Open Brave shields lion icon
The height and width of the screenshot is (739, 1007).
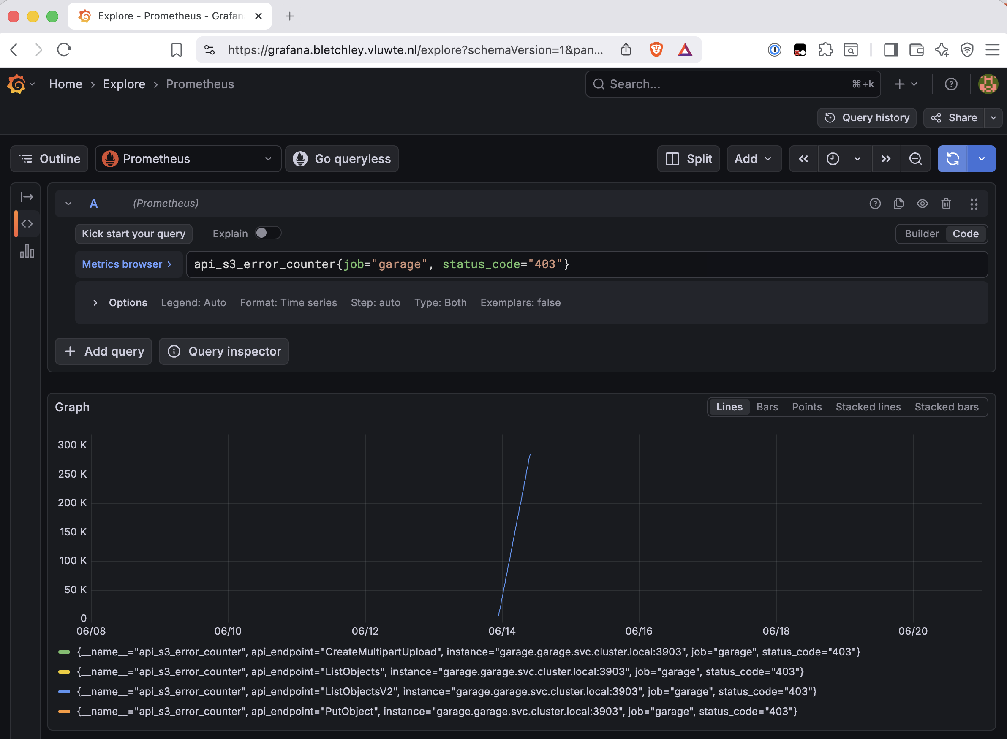click(656, 50)
